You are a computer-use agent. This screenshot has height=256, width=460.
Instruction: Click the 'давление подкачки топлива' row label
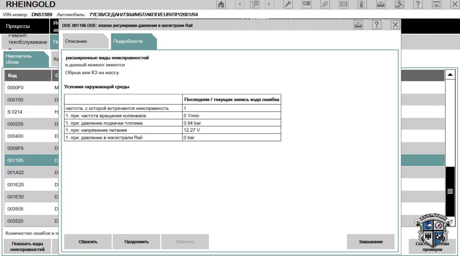[104, 123]
